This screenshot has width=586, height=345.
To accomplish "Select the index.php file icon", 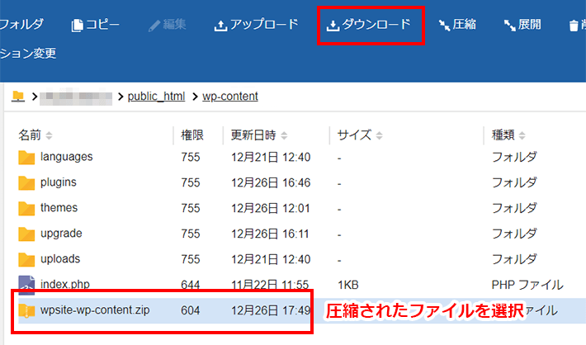I will point(26,285).
